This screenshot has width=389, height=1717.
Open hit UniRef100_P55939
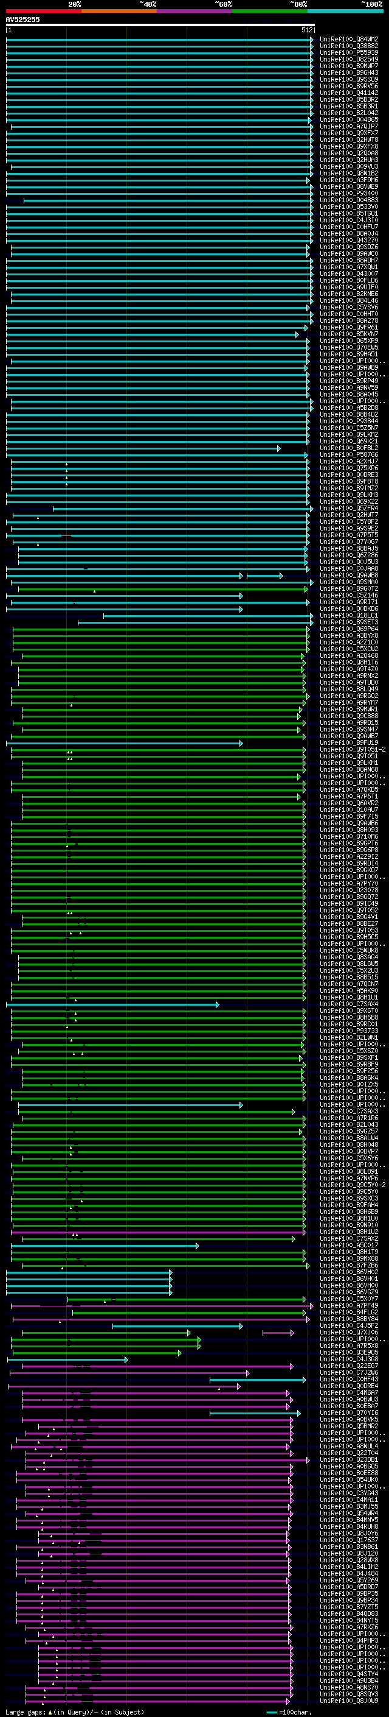(349, 52)
